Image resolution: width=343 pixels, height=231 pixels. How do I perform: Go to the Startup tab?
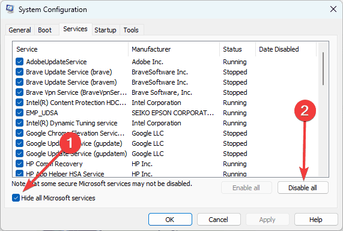(x=105, y=30)
